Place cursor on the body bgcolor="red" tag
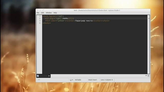 (53, 16)
